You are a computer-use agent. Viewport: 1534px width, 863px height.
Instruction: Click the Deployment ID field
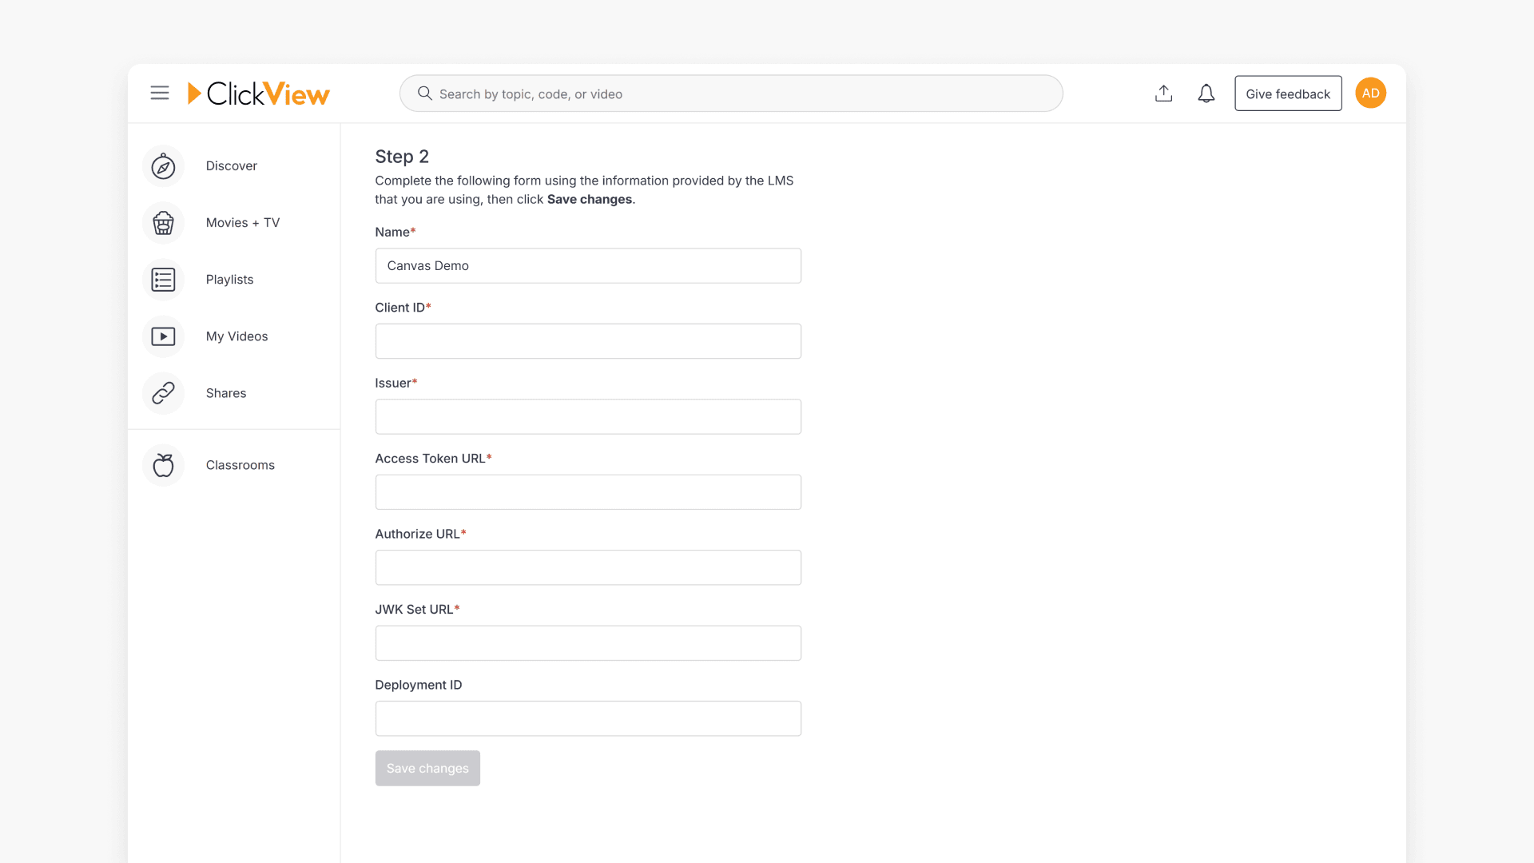point(588,718)
